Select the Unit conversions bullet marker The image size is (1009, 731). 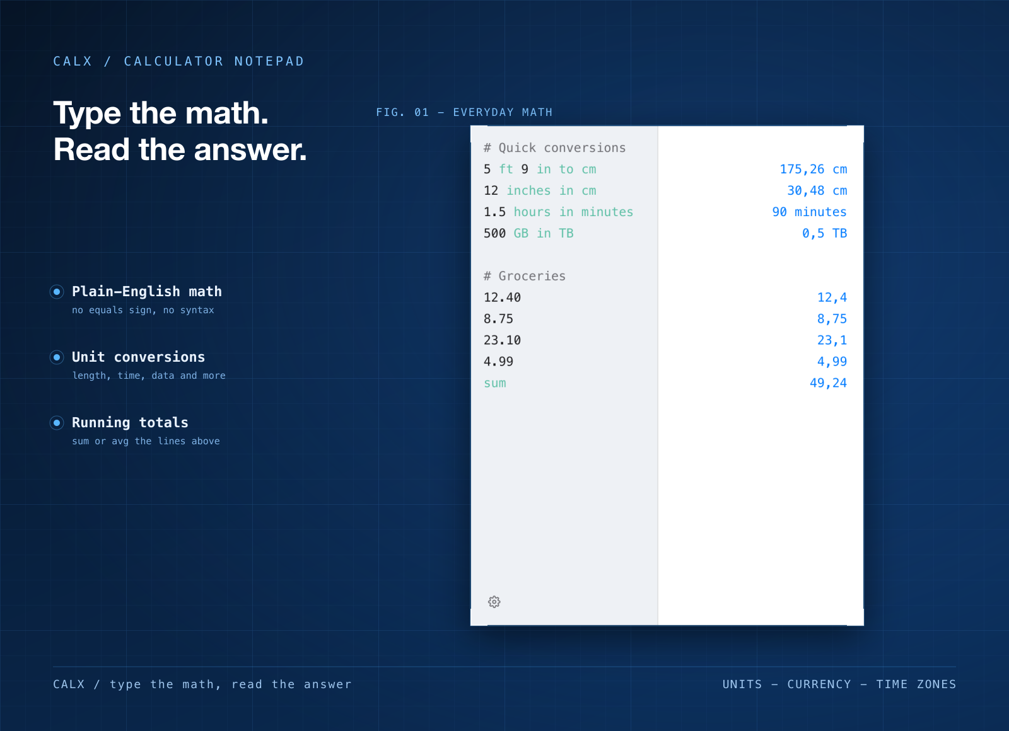pyautogui.click(x=57, y=357)
